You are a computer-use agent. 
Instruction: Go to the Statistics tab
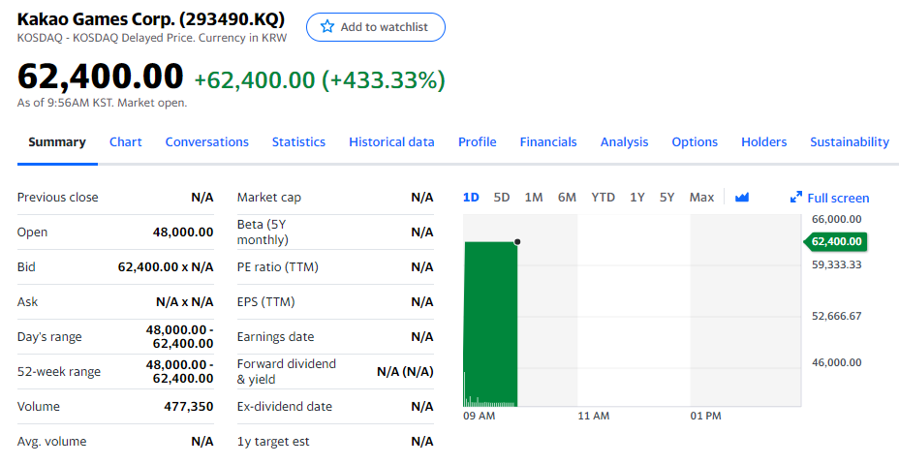(x=298, y=142)
